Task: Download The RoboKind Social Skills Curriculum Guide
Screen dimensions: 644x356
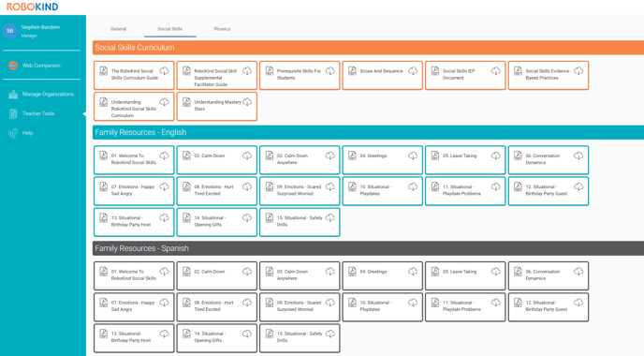Action: coord(165,71)
